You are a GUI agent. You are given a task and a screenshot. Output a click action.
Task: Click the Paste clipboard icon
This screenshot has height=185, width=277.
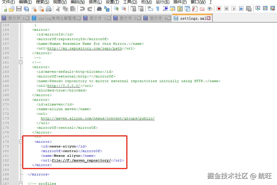click(73, 9)
